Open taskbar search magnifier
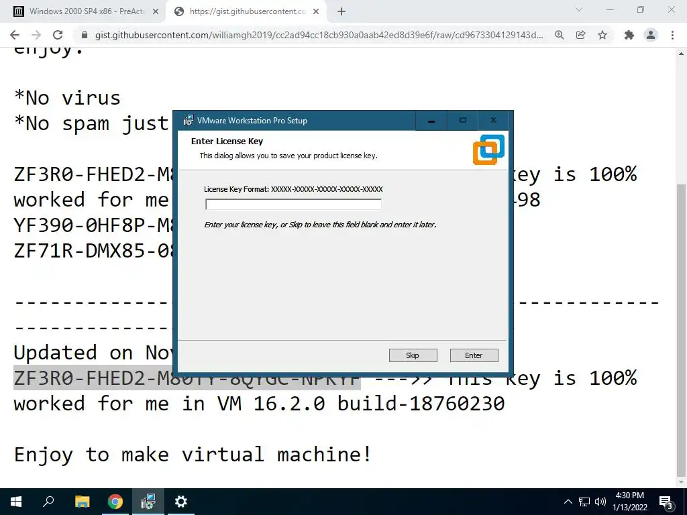The width and height of the screenshot is (687, 515). 48,502
